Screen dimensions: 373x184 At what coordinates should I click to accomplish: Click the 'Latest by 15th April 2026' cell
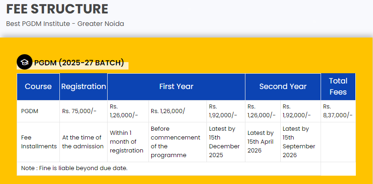[x=263, y=142]
